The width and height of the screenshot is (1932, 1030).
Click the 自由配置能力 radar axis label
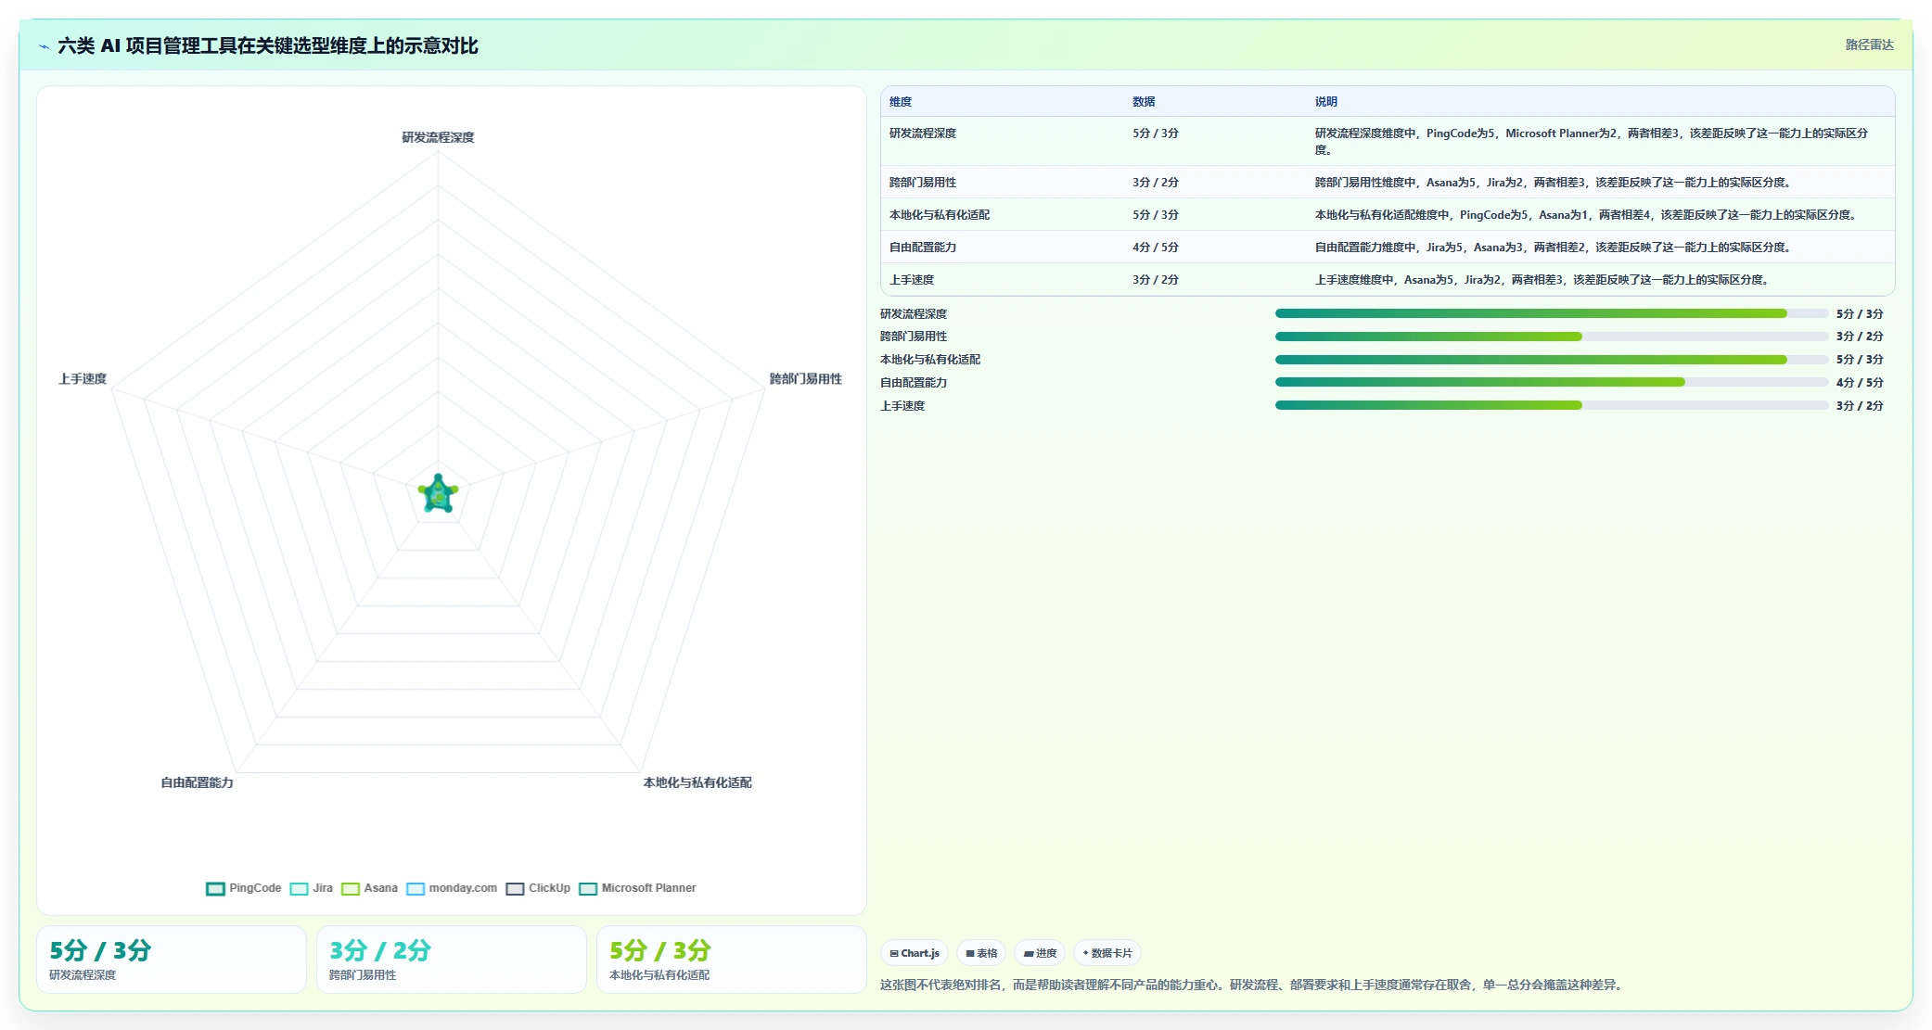coord(198,782)
